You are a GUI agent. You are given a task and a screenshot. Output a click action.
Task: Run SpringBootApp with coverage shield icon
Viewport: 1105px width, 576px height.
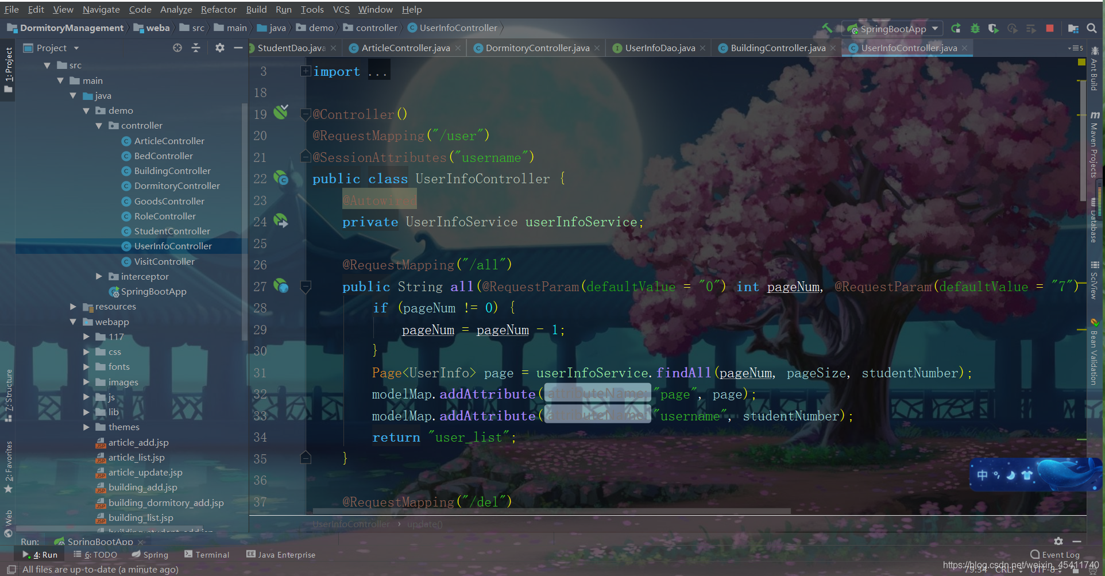point(993,28)
